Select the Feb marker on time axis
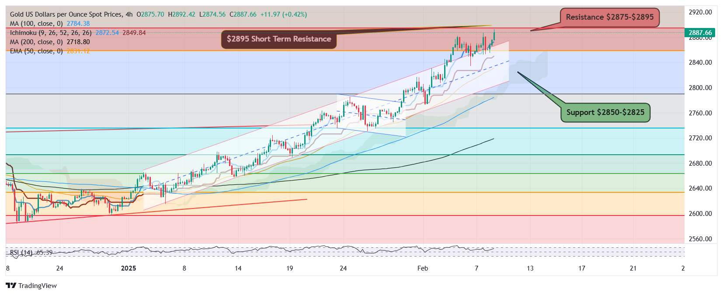The height and width of the screenshot is (295, 723). pos(423,268)
